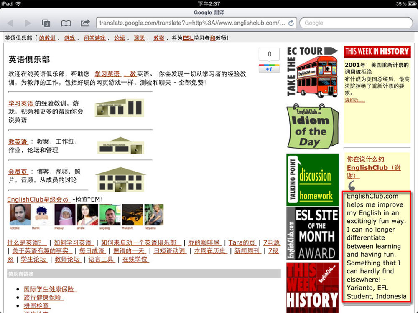The height and width of the screenshot is (313, 418).
Task: Open the 教师论坛 link
Action: 68,259
